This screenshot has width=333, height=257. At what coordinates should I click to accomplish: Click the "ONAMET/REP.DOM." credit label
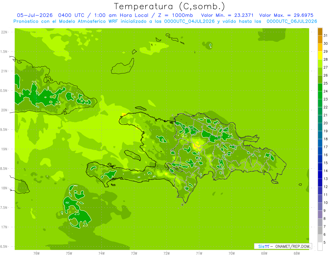293,246
